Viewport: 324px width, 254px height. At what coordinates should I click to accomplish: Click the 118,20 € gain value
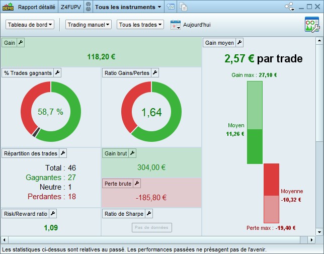coord(101,56)
